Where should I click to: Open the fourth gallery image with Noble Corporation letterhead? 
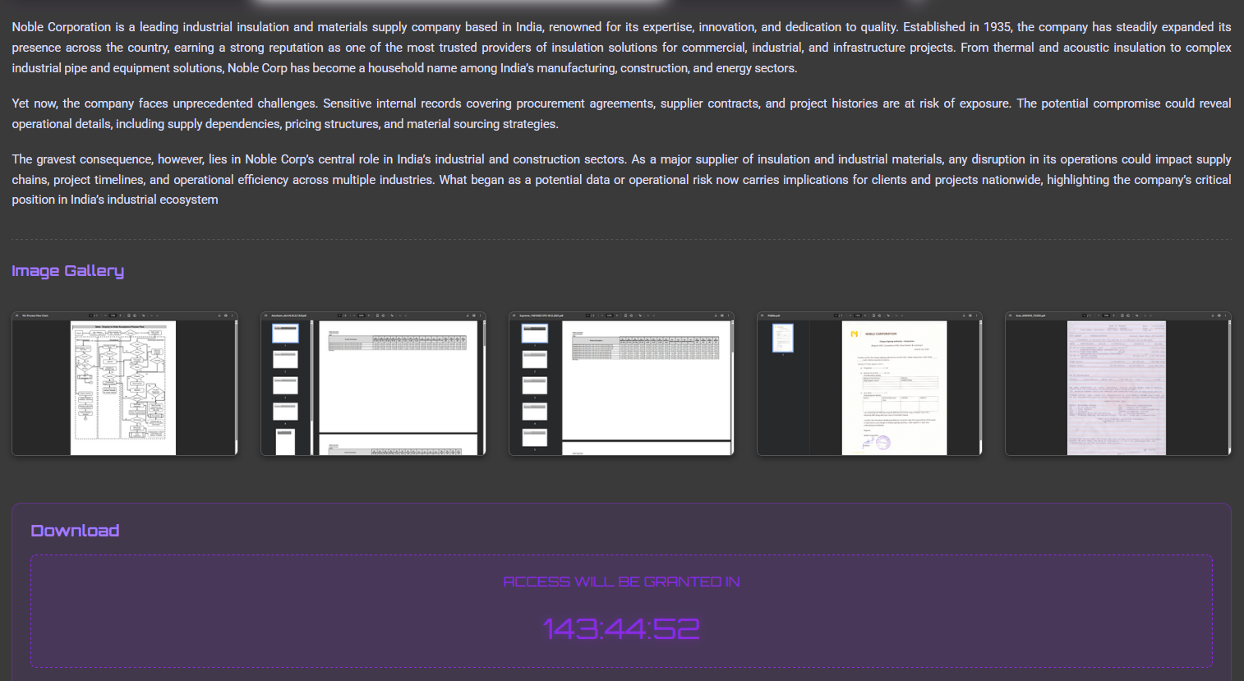(869, 384)
